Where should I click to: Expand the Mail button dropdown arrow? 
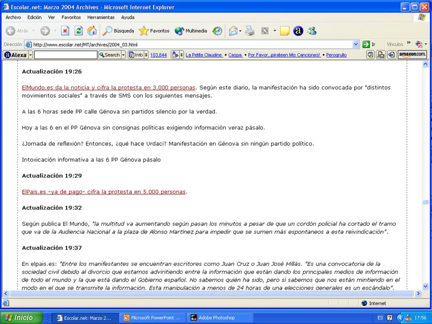[240, 31]
